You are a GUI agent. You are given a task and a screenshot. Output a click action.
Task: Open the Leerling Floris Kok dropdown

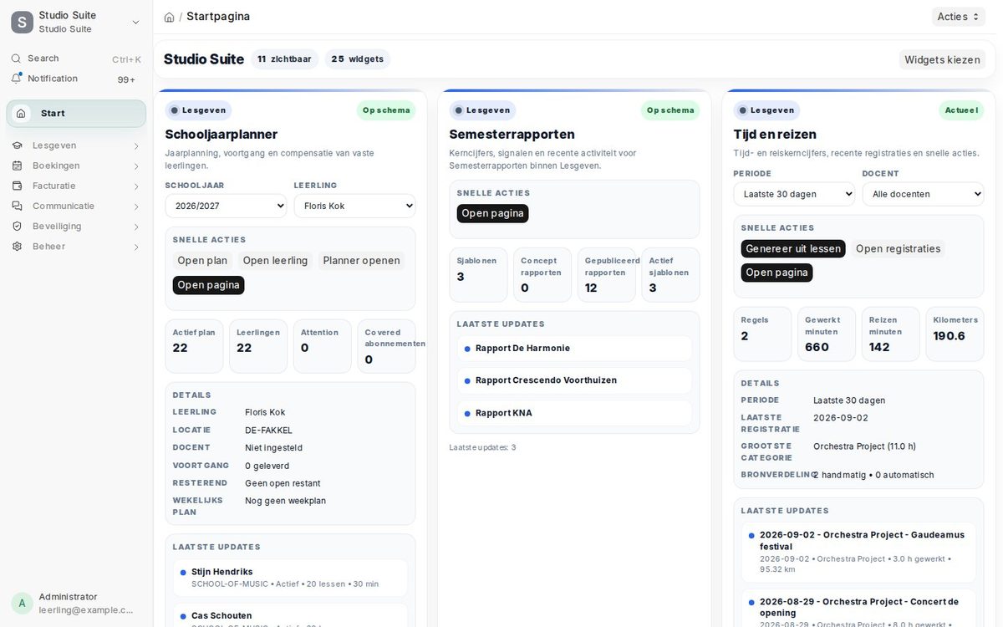[354, 206]
